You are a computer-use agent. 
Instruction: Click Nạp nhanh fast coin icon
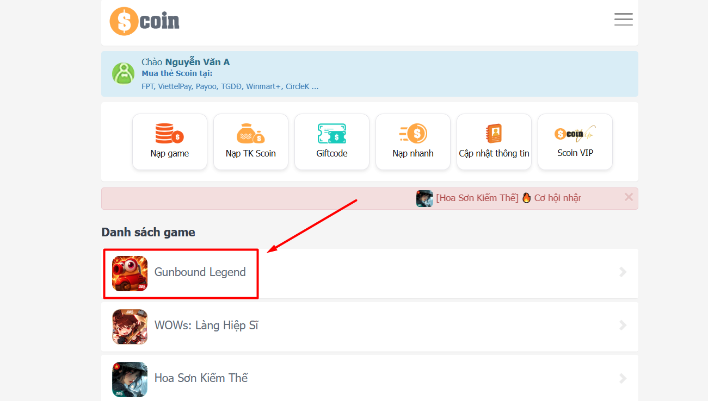click(x=413, y=133)
